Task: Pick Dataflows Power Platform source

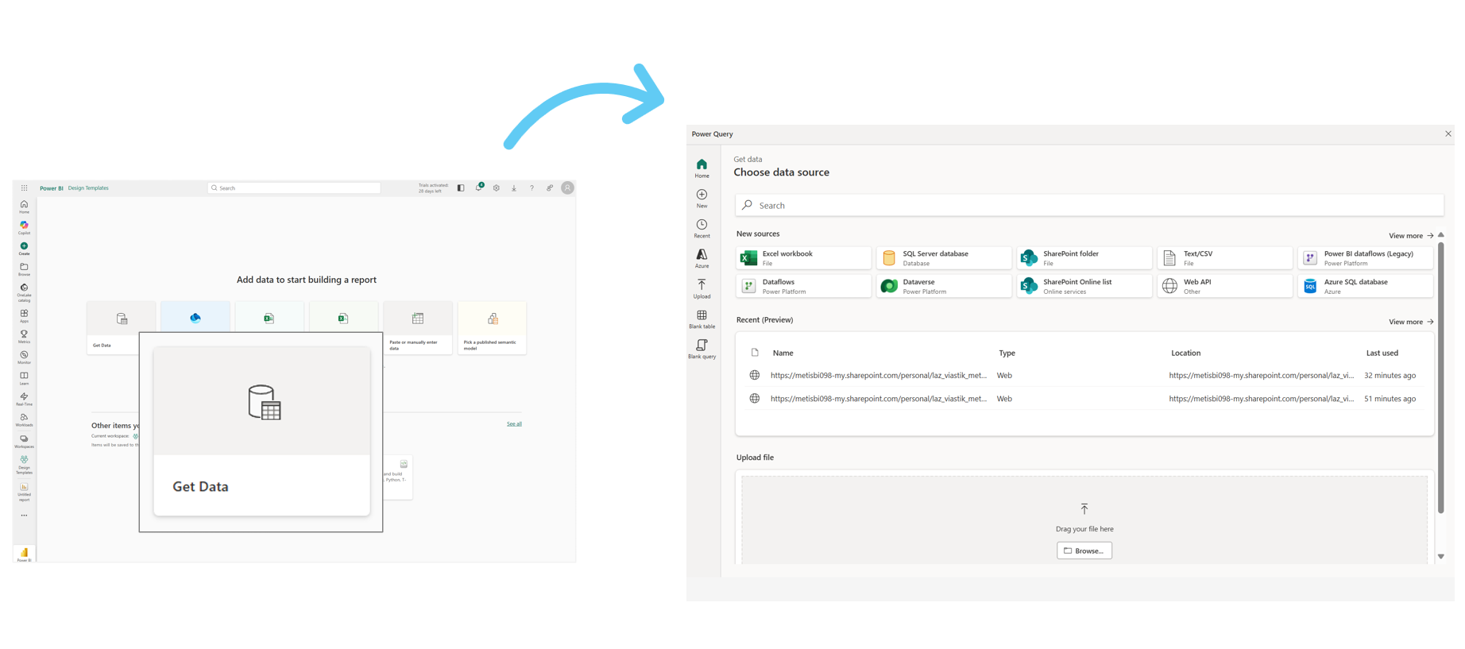Action: tap(803, 286)
